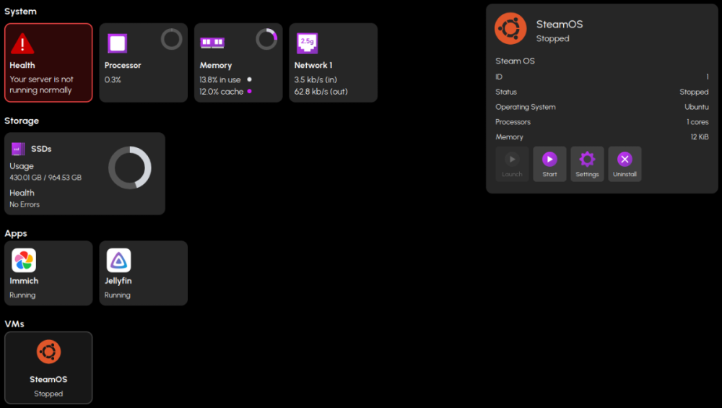The width and height of the screenshot is (722, 408).
Task: Click the SteamOS title in details panel
Action: coord(559,25)
